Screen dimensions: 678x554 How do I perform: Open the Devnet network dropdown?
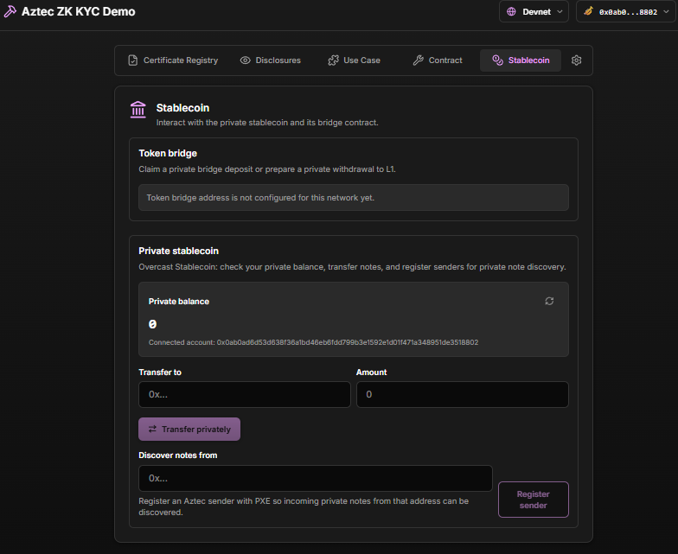(x=534, y=12)
